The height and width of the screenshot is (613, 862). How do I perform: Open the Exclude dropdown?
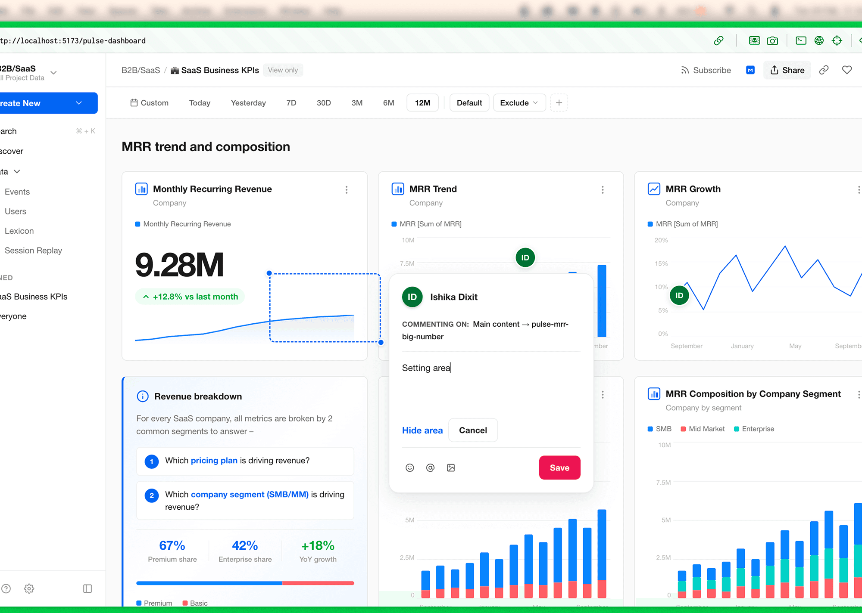pyautogui.click(x=519, y=103)
